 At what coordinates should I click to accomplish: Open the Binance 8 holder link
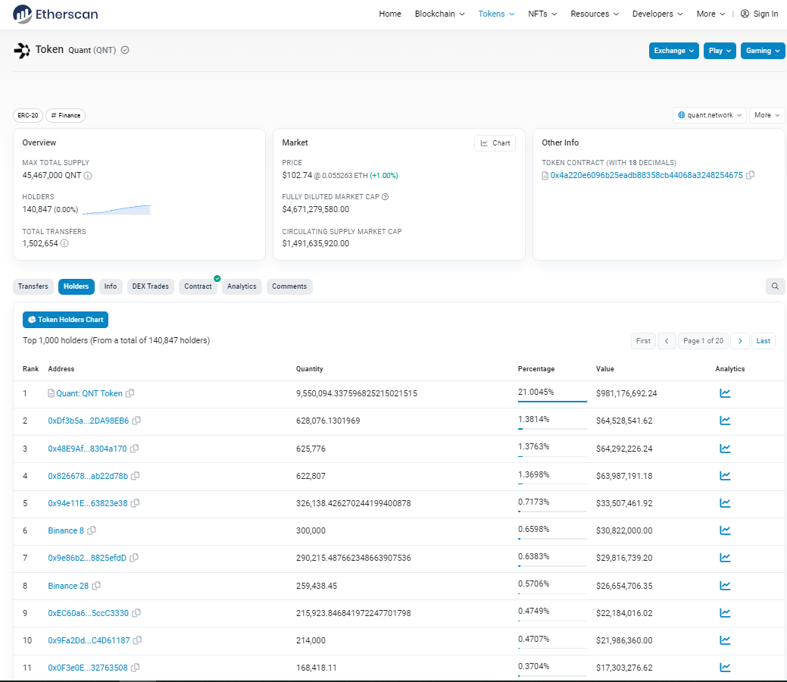point(66,530)
